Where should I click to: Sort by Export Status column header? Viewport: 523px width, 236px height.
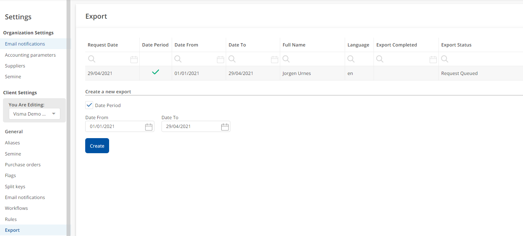point(456,45)
